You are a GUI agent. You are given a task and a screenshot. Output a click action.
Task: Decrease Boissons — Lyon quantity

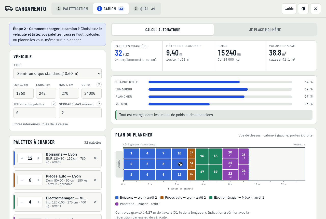[x=22, y=158]
